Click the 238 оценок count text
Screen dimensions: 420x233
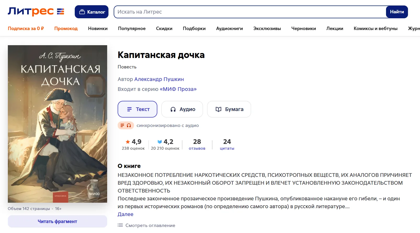tap(133, 148)
